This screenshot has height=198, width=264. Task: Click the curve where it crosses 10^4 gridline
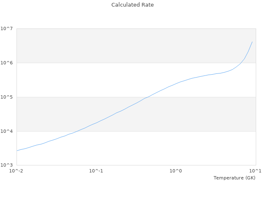[79, 131]
